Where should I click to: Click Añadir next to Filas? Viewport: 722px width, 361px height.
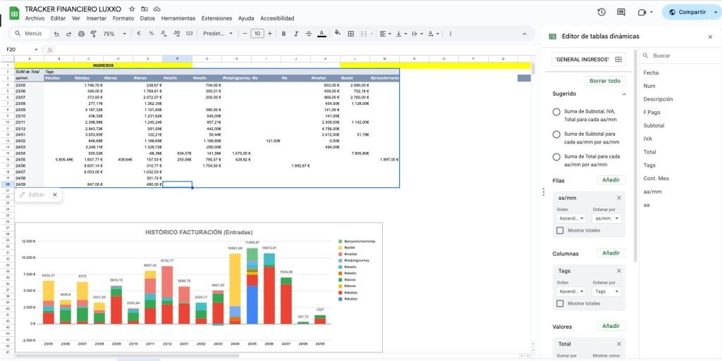click(611, 180)
